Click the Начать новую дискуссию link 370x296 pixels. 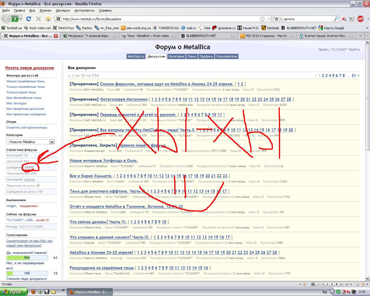pyautogui.click(x=29, y=68)
